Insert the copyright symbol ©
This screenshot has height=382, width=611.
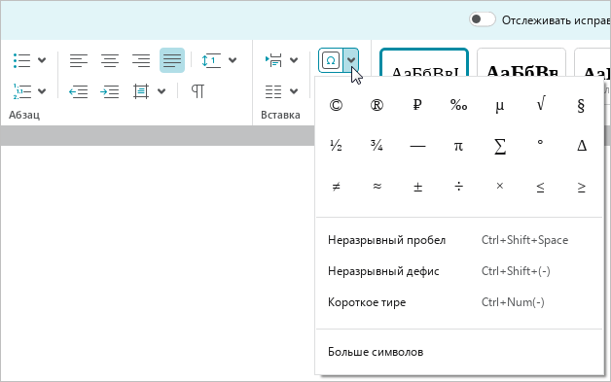point(336,105)
